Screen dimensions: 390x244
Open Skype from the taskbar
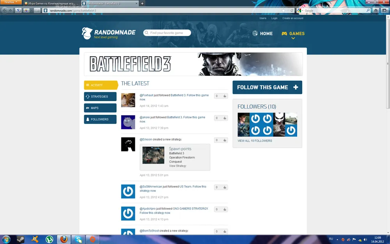pos(78,239)
